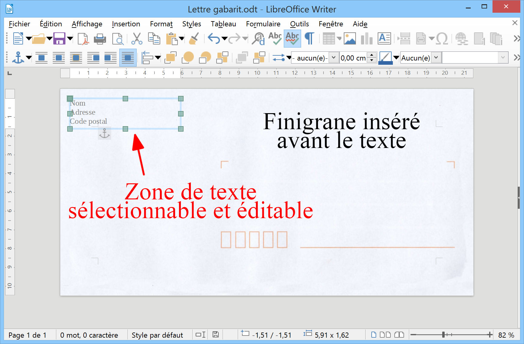The image size is (524, 344).
Task: Switch to book view layout
Action: pos(399,335)
